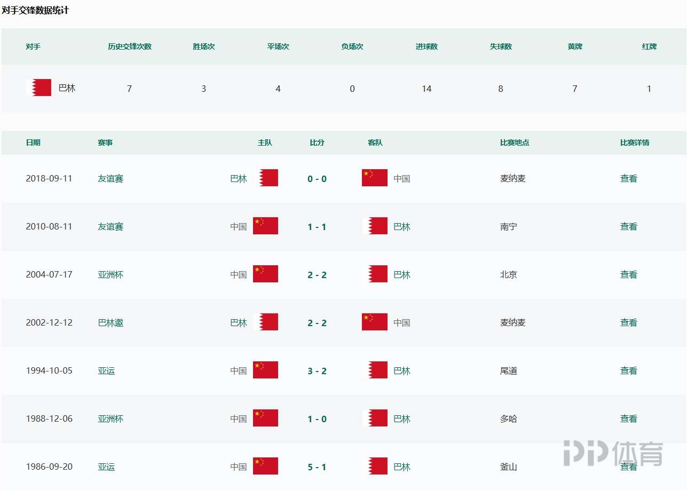Click 亚洲杯 competition link for 1988-12-06
687x490 pixels.
[x=110, y=419]
